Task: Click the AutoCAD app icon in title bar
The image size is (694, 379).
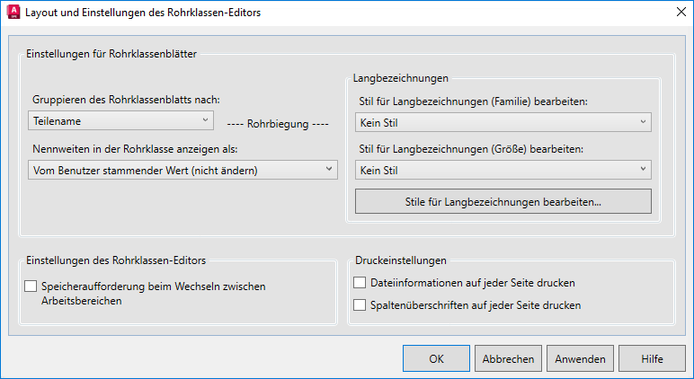Action: pos(13,13)
